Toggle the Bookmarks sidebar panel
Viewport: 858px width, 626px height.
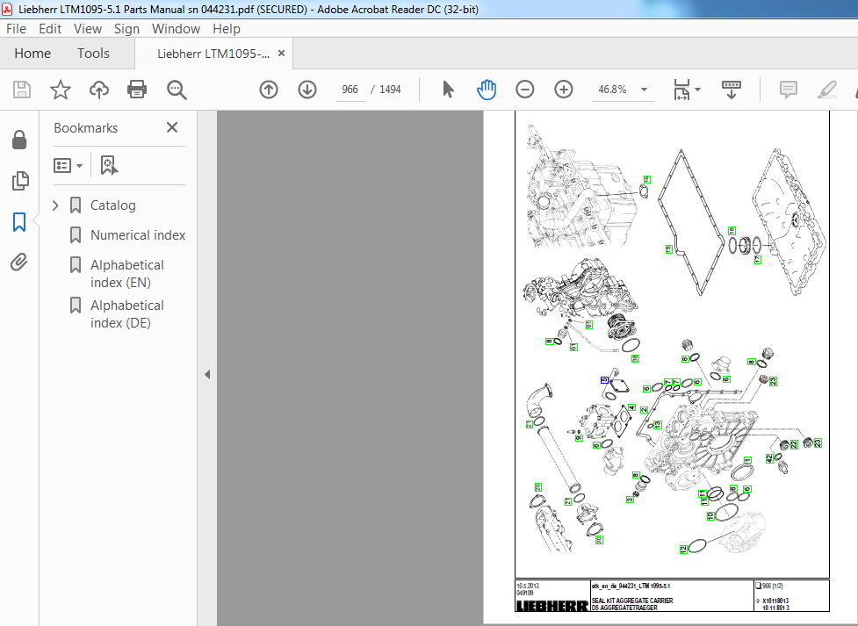pyautogui.click(x=19, y=221)
